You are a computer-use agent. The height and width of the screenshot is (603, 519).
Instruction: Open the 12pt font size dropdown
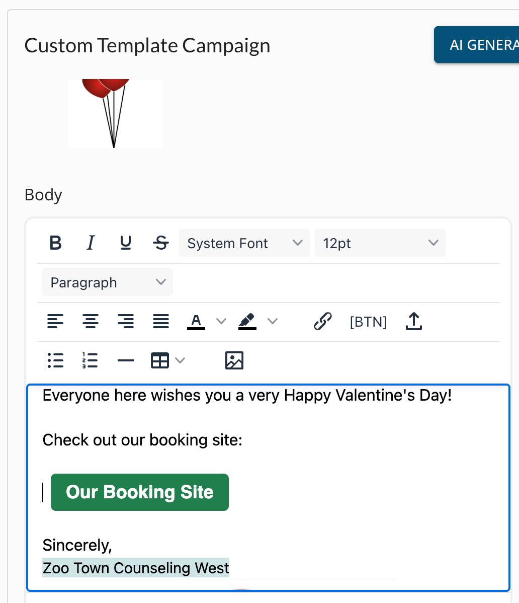380,243
